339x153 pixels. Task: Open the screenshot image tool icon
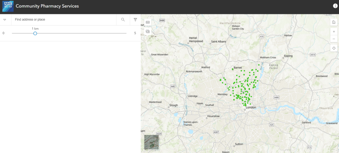[x=148, y=31]
